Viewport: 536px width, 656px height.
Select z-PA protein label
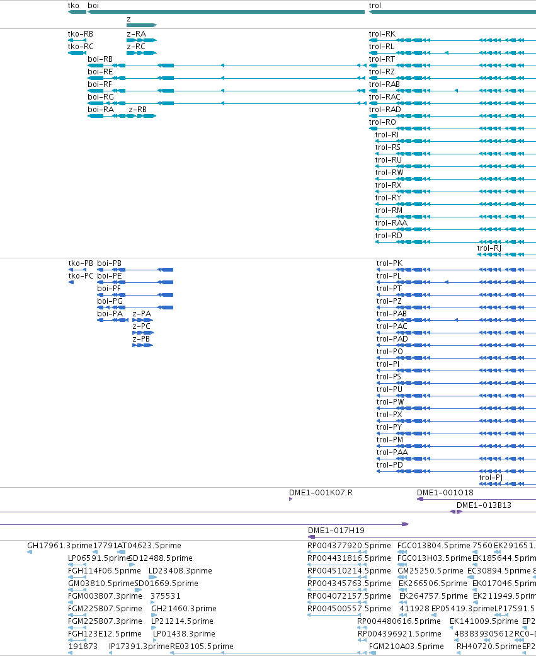click(142, 314)
